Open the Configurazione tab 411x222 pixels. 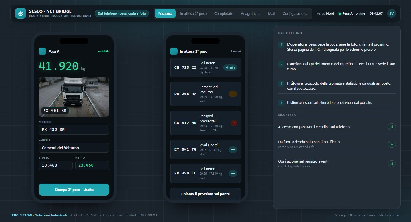[x=295, y=13]
